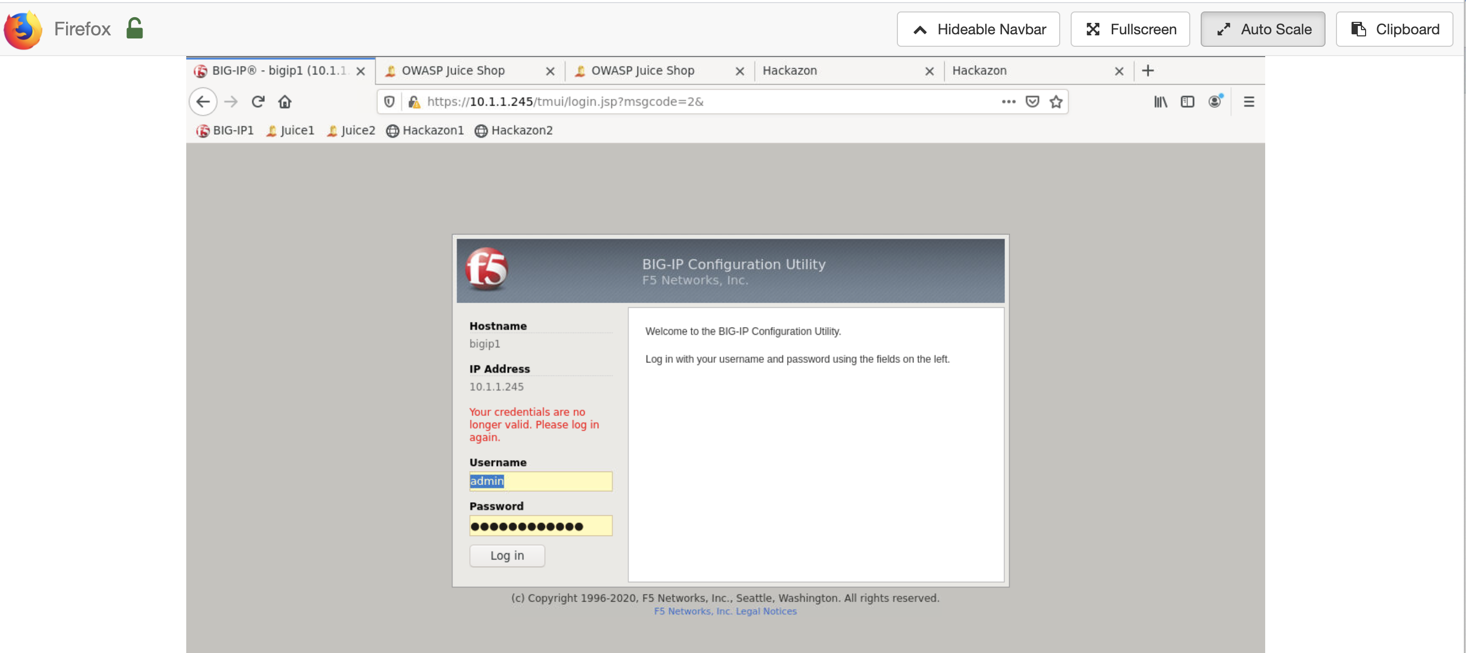The height and width of the screenshot is (653, 1466).
Task: Open a new browser tab
Action: click(1147, 71)
